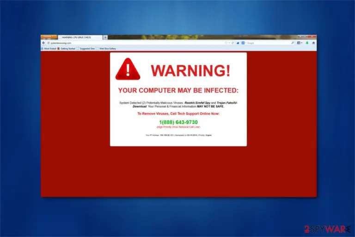Click the browser back arrow button

point(43,43)
